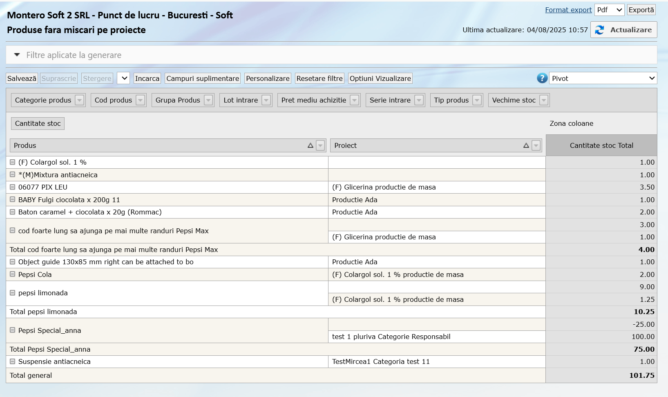Open filter icon for Grupa Produs field
Image resolution: width=668 pixels, height=397 pixels.
(208, 100)
